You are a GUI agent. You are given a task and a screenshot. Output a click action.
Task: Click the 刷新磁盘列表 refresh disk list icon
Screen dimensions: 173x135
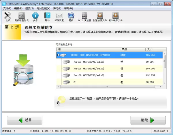(22, 16)
